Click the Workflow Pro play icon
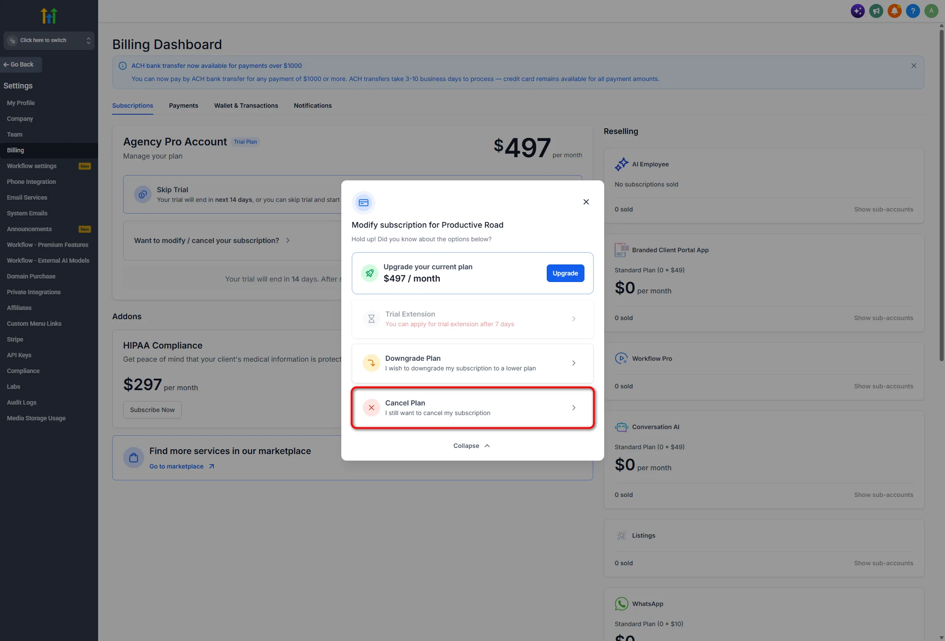Screen dimensions: 945x641 point(621,359)
